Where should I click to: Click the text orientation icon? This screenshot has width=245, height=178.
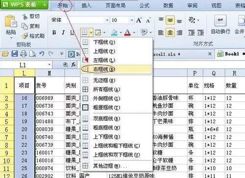(x=192, y=20)
